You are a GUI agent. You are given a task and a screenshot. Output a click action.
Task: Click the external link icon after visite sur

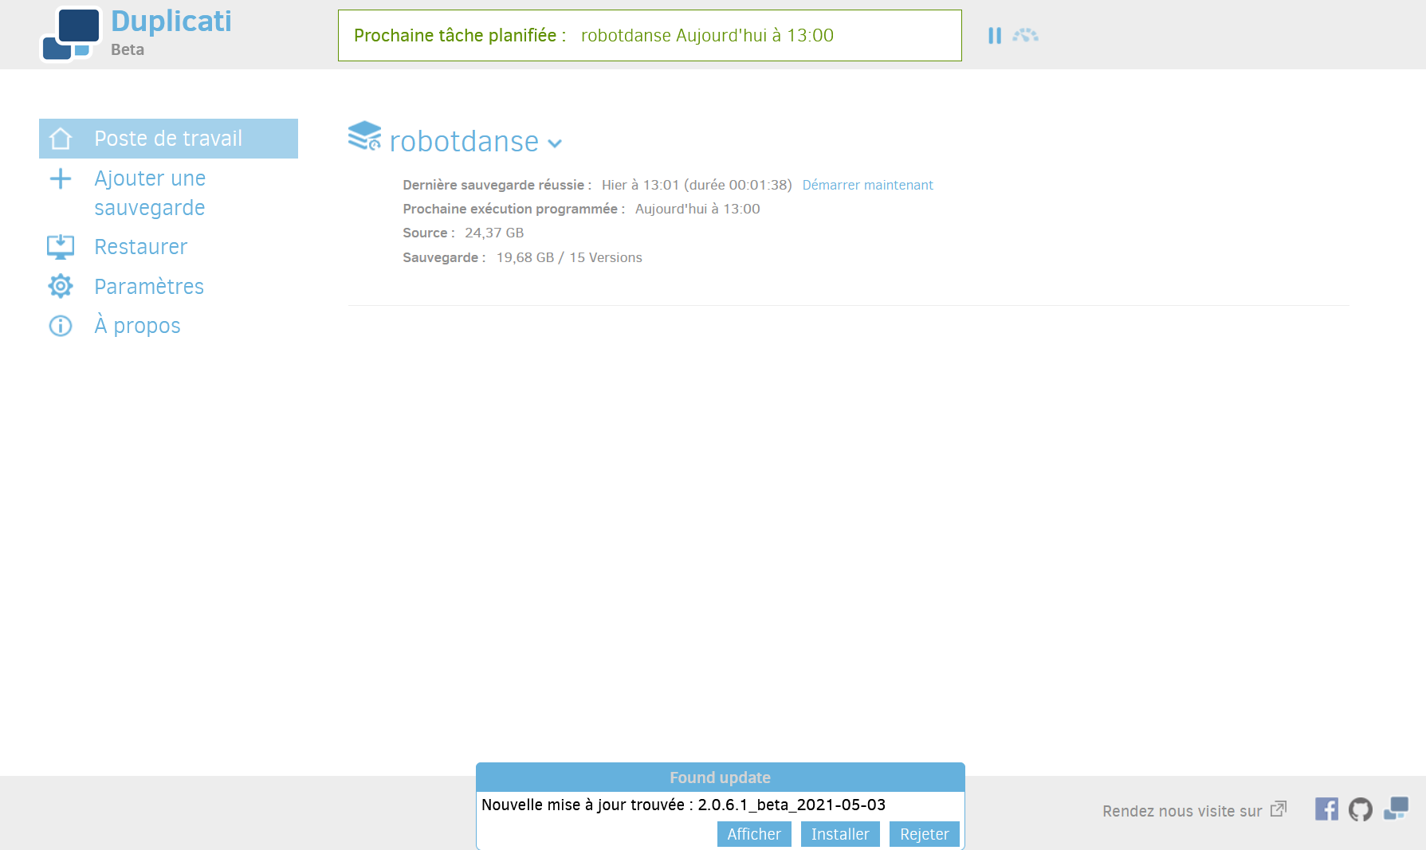click(x=1279, y=809)
